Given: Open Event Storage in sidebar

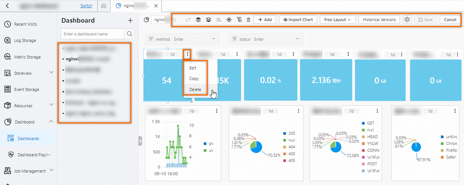Looking at the screenshot, I should pyautogui.click(x=26, y=89).
